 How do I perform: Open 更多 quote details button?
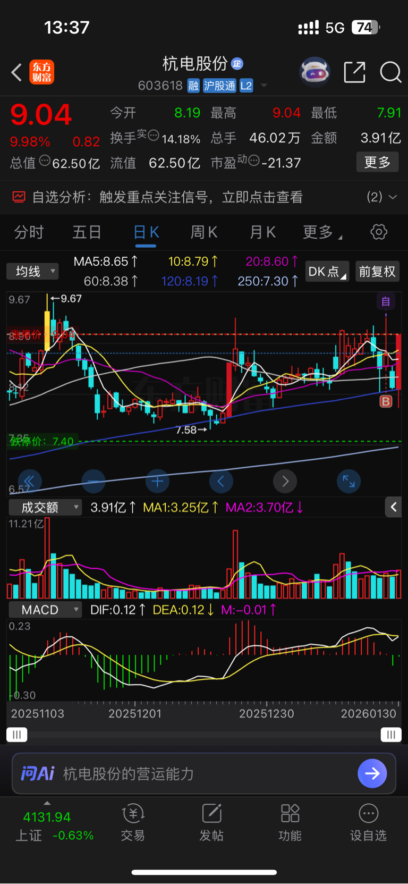(x=377, y=162)
